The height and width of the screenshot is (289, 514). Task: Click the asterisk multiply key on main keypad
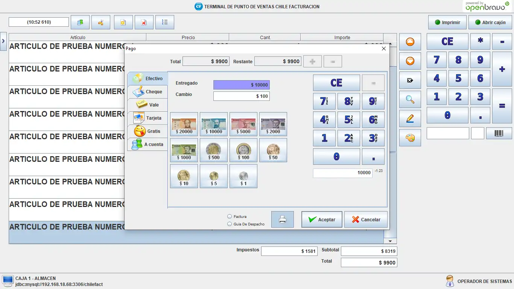coord(480,41)
